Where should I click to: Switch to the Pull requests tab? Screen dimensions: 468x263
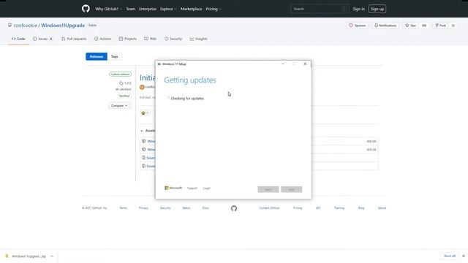click(x=74, y=39)
